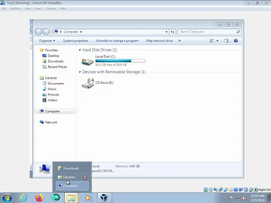Open recent pages arrow beside Forward button

pyautogui.click(x=51, y=32)
